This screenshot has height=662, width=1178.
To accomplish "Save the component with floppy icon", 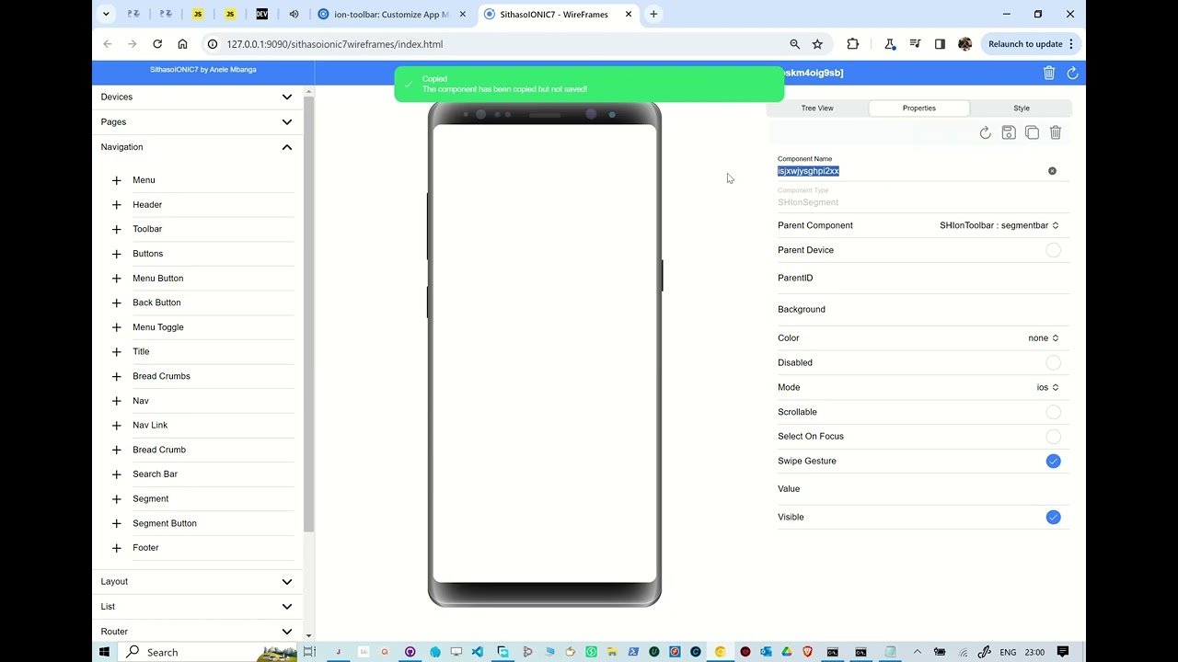I will [x=1009, y=133].
